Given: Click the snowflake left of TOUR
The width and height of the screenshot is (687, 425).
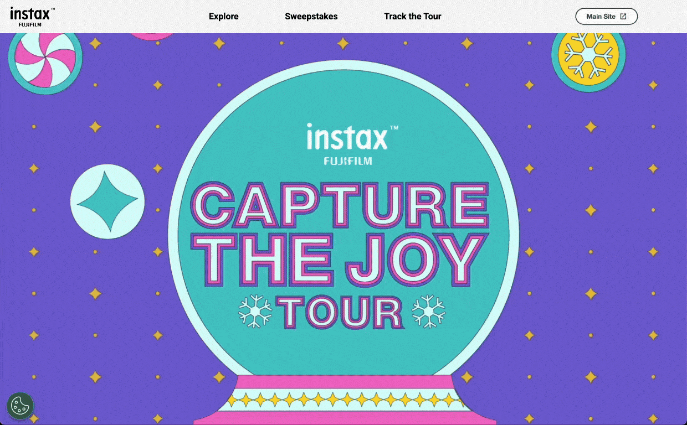Looking at the screenshot, I should coord(255,311).
